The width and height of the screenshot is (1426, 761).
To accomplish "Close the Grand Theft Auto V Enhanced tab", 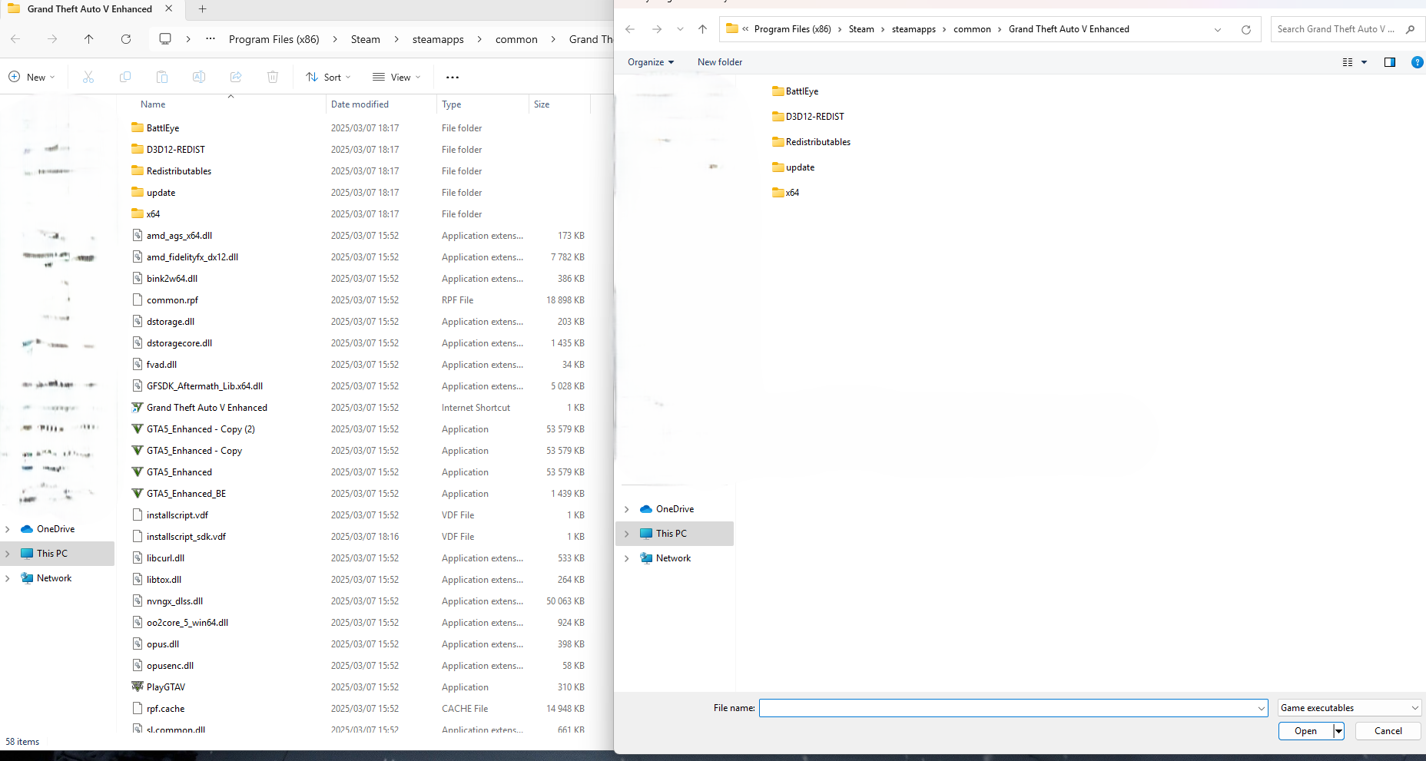I will 169,9.
